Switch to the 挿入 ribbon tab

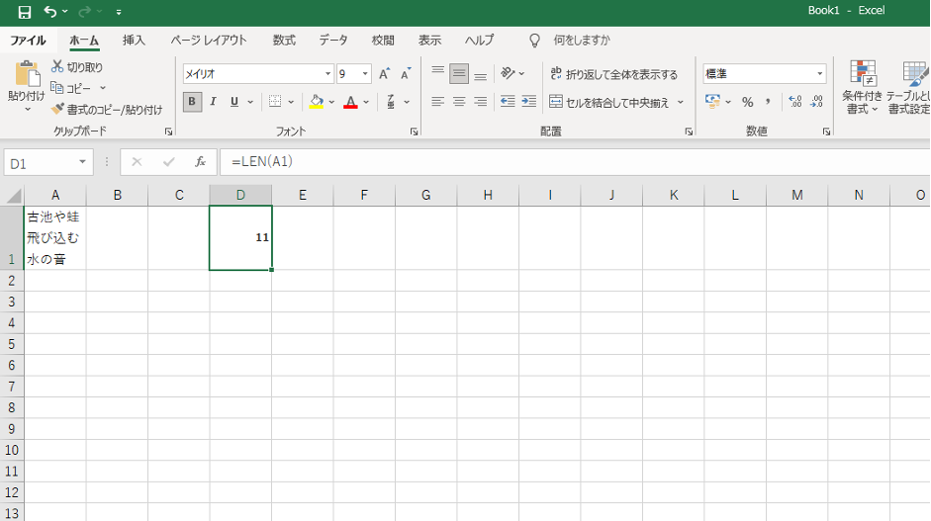click(134, 41)
